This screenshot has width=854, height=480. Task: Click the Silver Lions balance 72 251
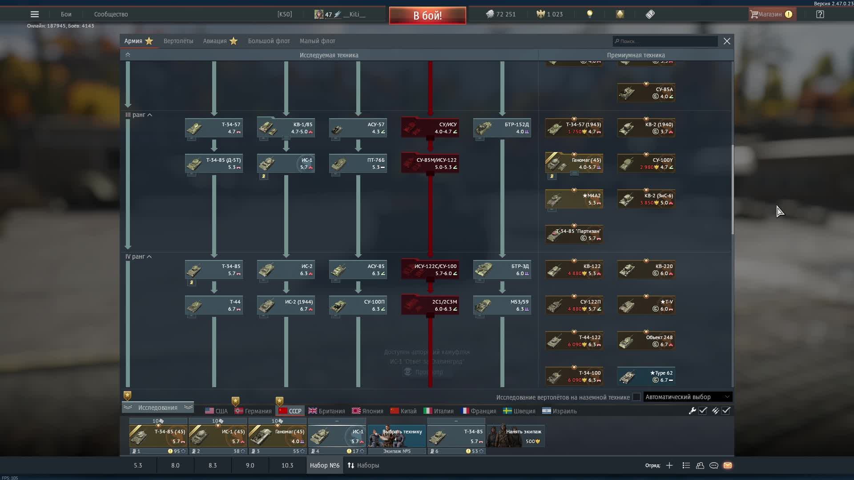[x=500, y=14]
